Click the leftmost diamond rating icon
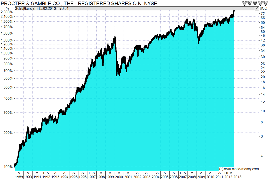269x180 pixels. (x=244, y=3)
